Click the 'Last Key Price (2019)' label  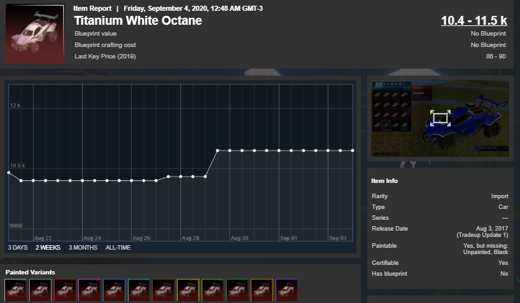point(105,57)
